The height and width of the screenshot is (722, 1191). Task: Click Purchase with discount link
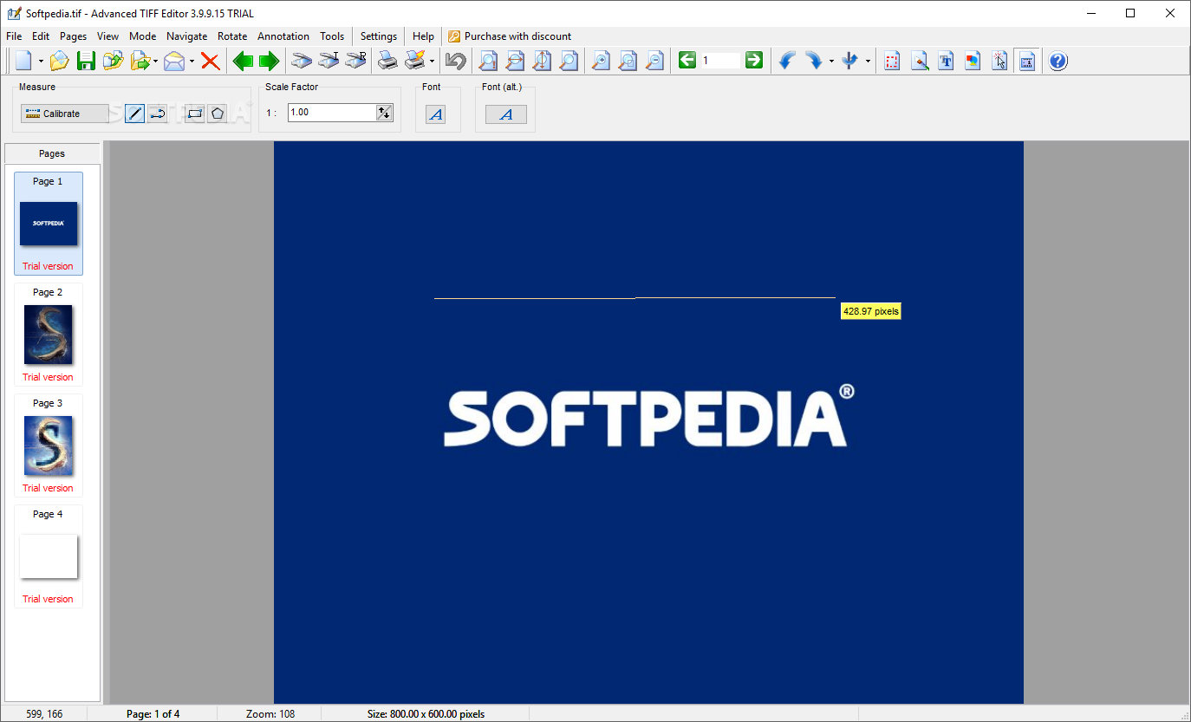point(510,36)
